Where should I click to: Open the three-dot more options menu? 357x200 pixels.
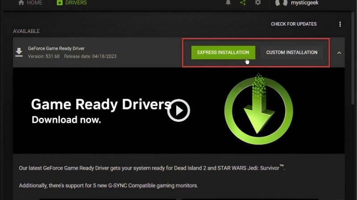coord(340,24)
